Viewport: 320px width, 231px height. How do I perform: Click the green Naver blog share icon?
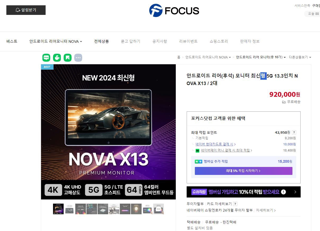coord(46,57)
